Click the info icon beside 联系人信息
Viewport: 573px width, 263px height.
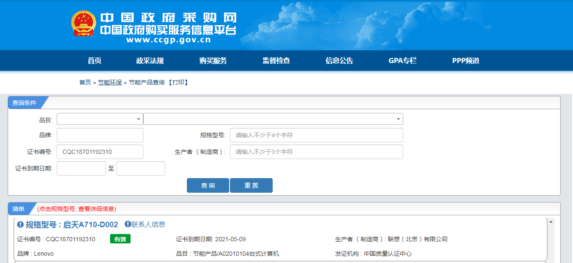[128, 224]
